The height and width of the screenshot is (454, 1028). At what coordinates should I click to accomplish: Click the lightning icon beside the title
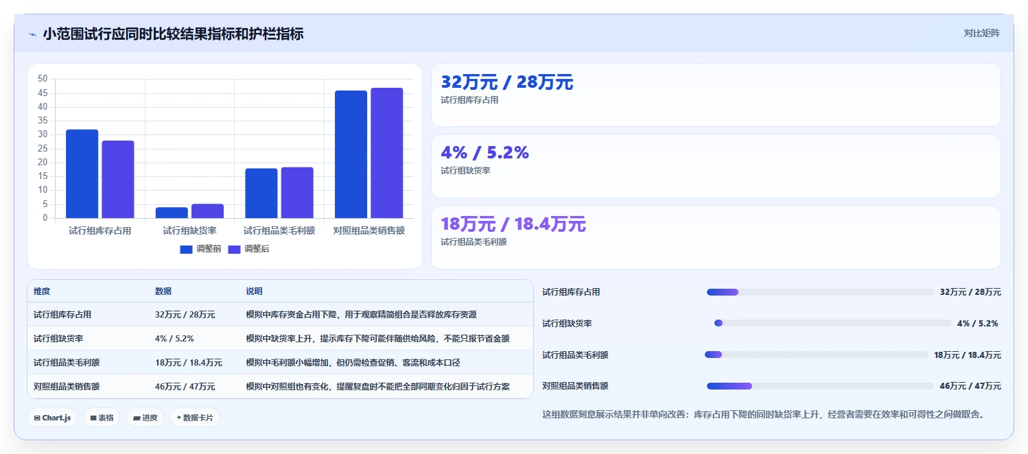point(32,34)
